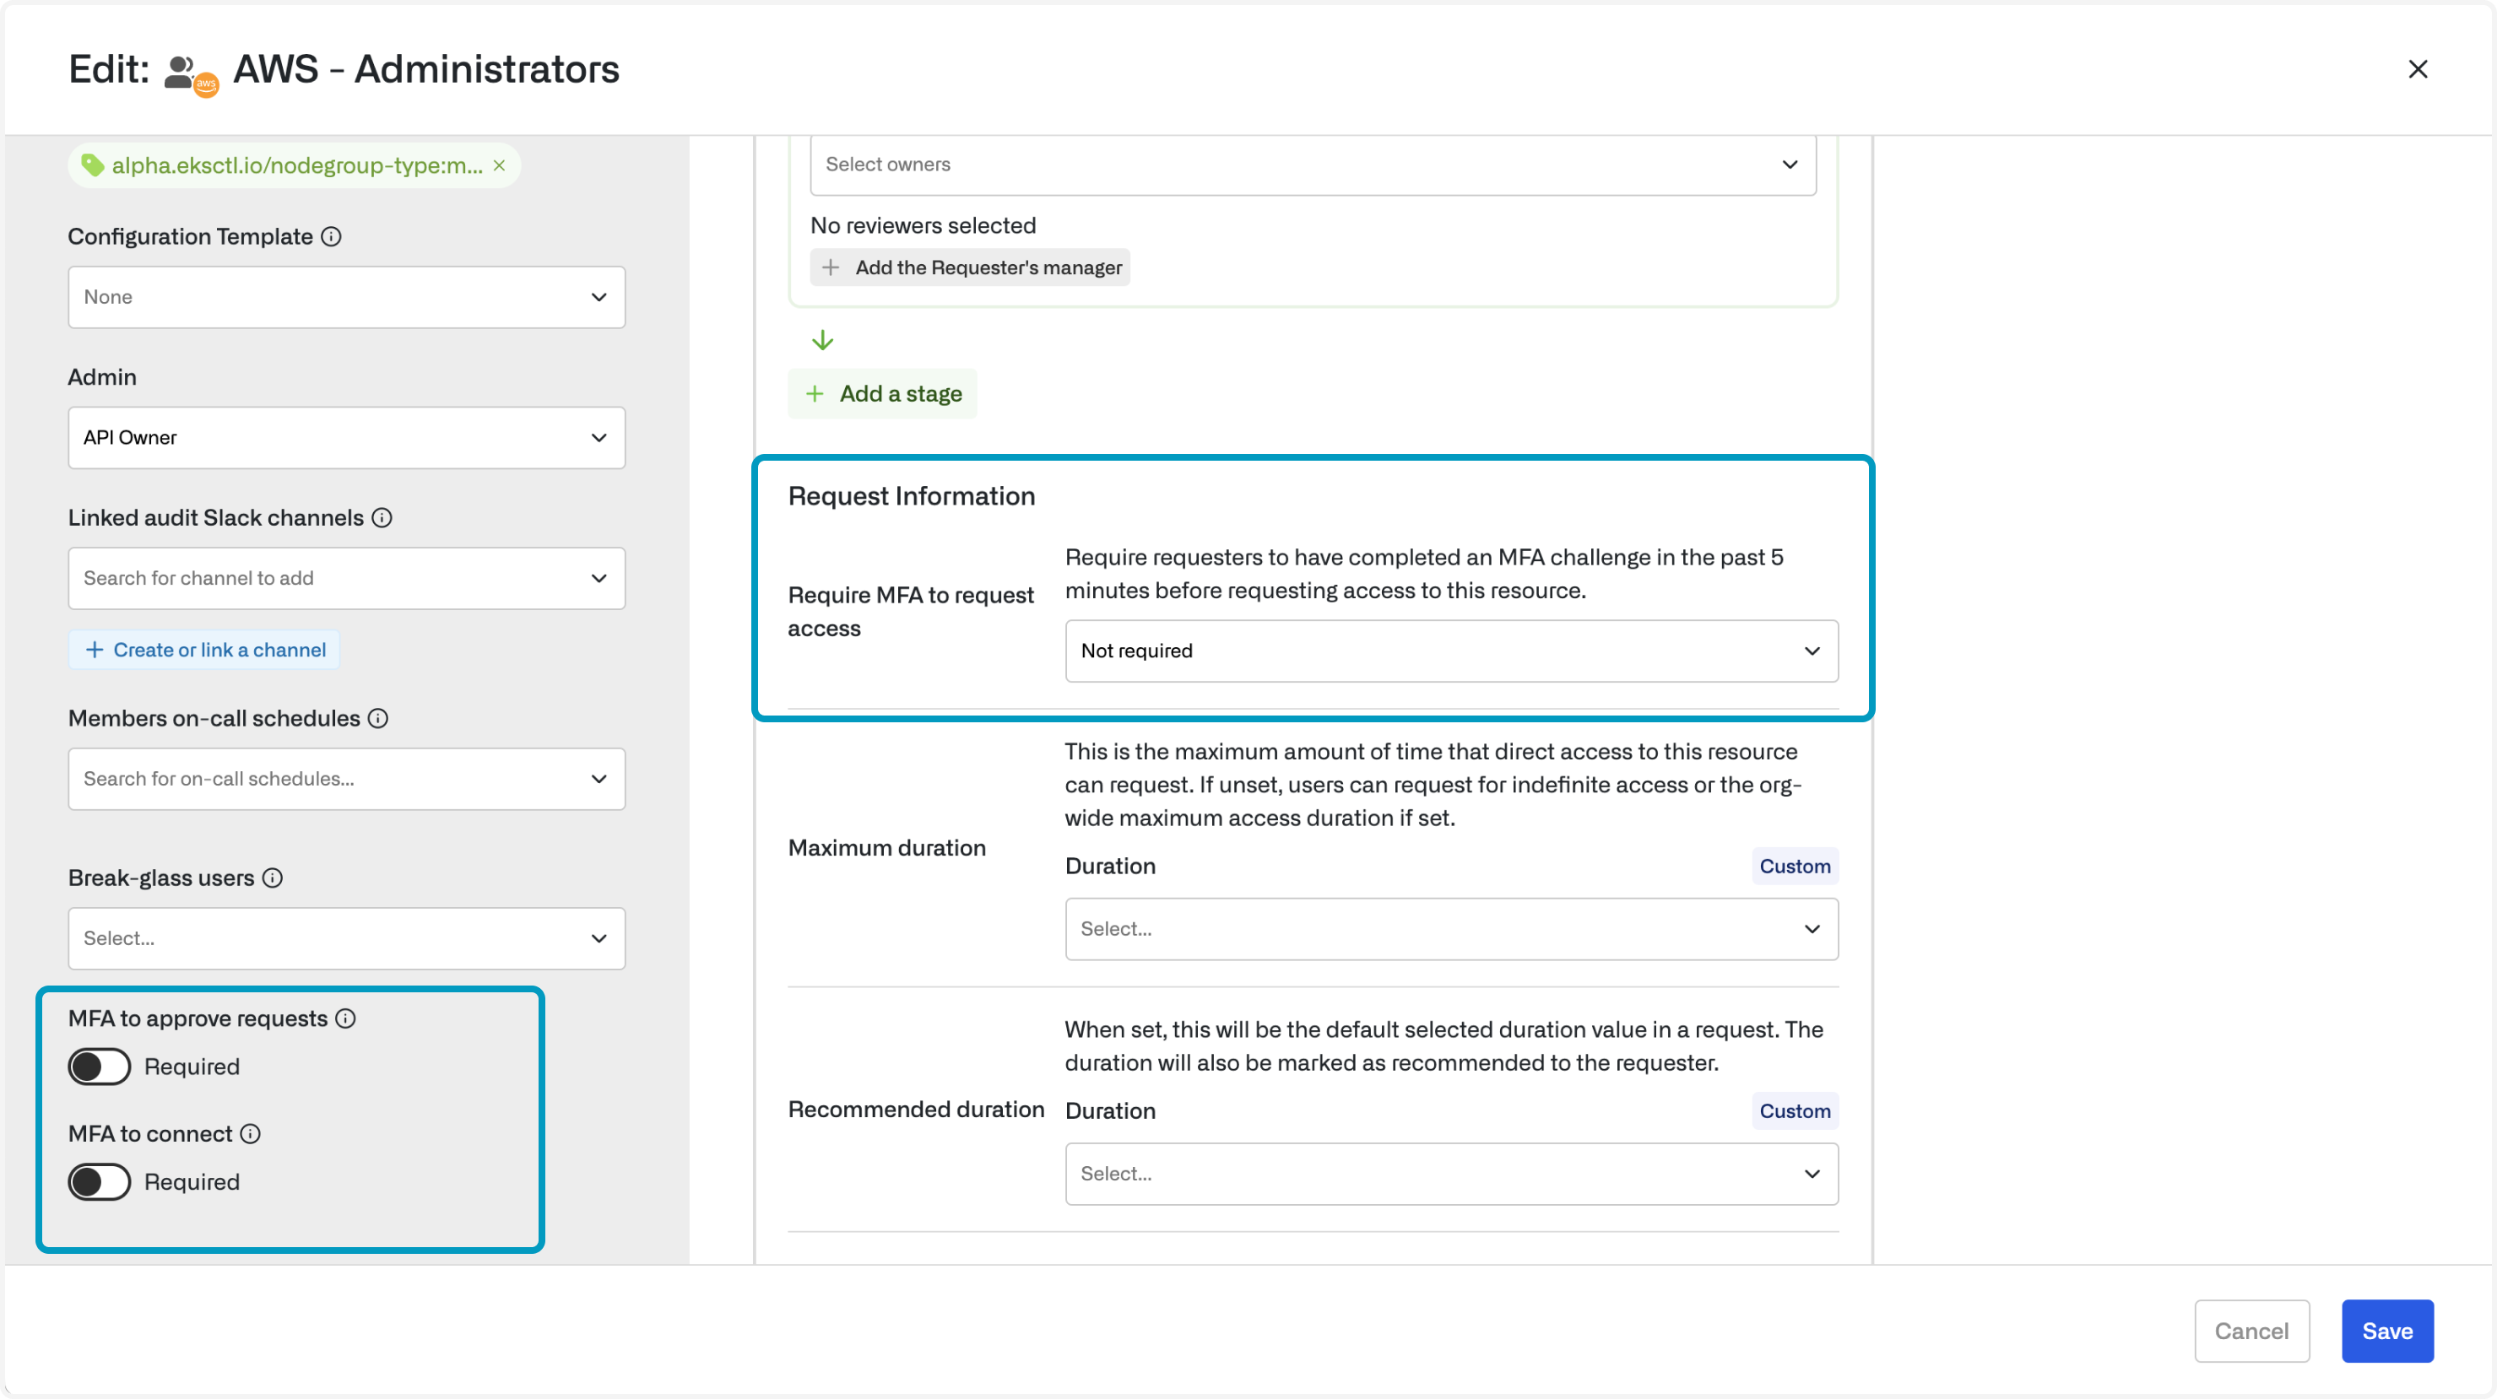The width and height of the screenshot is (2497, 1399).
Task: Click info icon next to MFA to connect
Action: pos(250,1133)
